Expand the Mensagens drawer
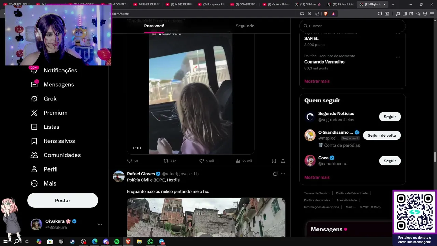This screenshot has width=437, height=246. (x=349, y=229)
